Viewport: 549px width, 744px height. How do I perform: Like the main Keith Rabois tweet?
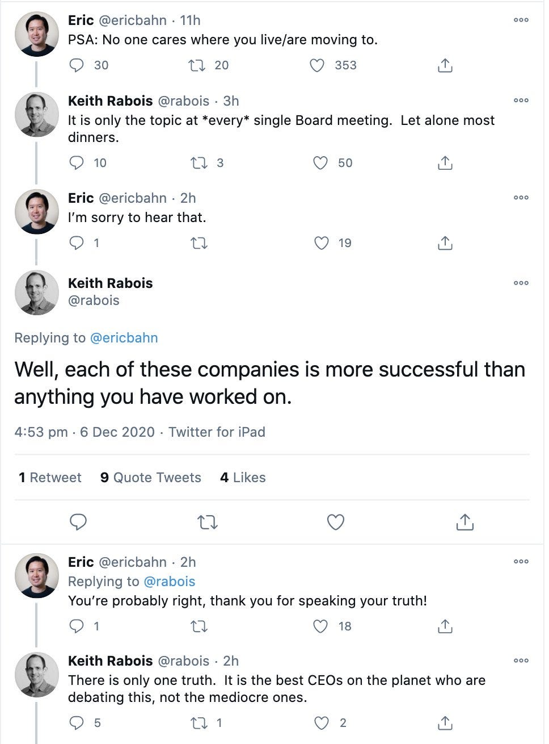(336, 522)
